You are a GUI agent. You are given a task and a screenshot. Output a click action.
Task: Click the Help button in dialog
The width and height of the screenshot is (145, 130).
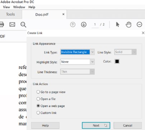click(45, 125)
